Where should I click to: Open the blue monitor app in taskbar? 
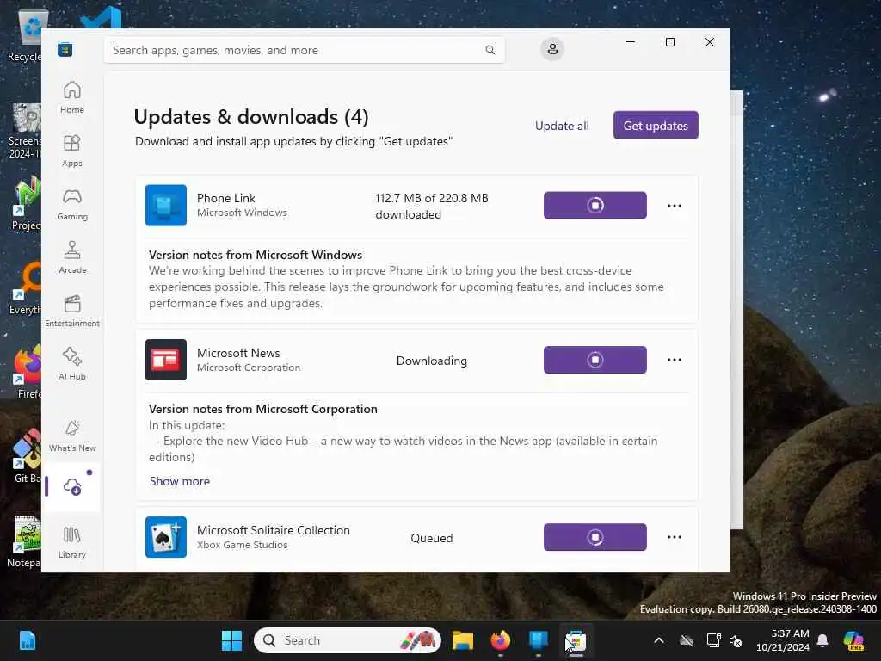coord(539,640)
